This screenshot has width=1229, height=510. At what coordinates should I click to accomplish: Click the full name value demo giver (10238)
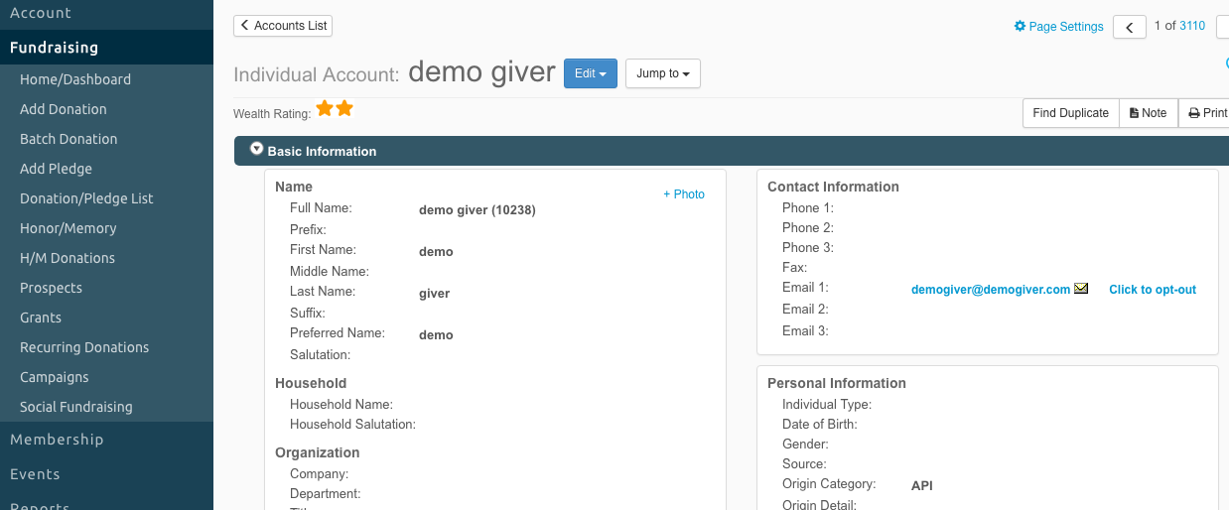(x=478, y=210)
